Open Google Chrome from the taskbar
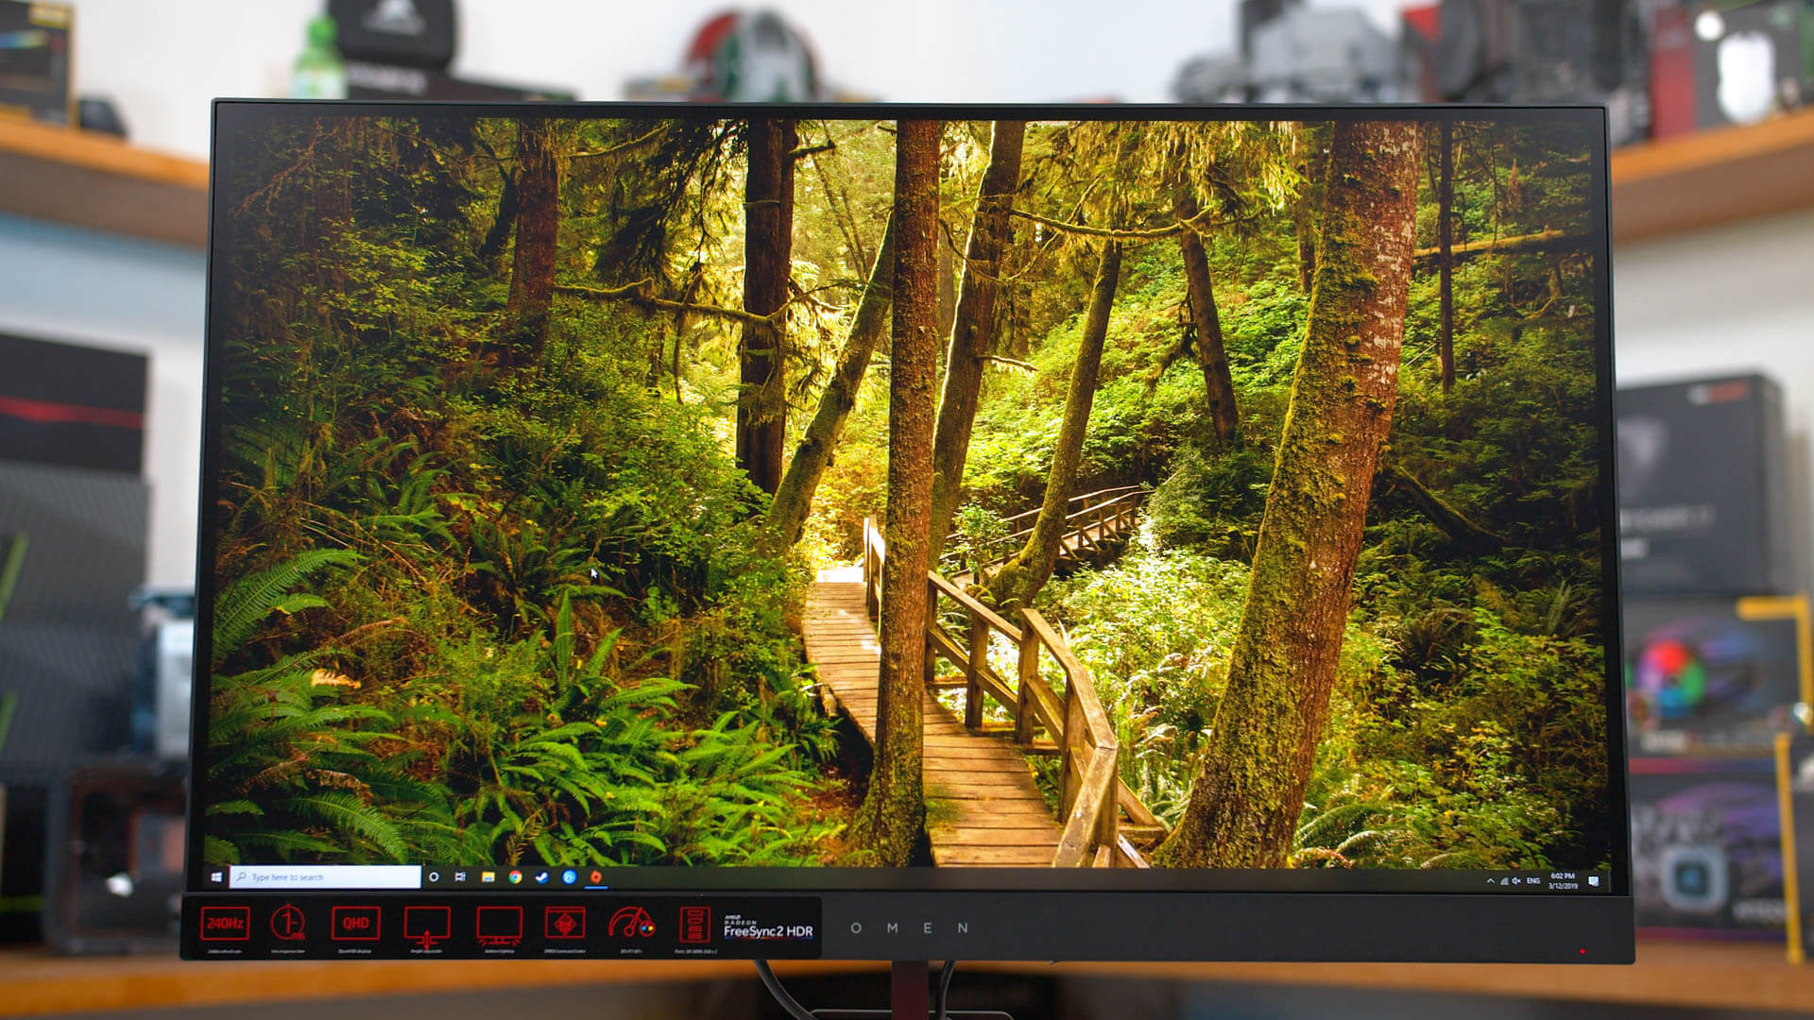The image size is (1814, 1020). coord(515,877)
